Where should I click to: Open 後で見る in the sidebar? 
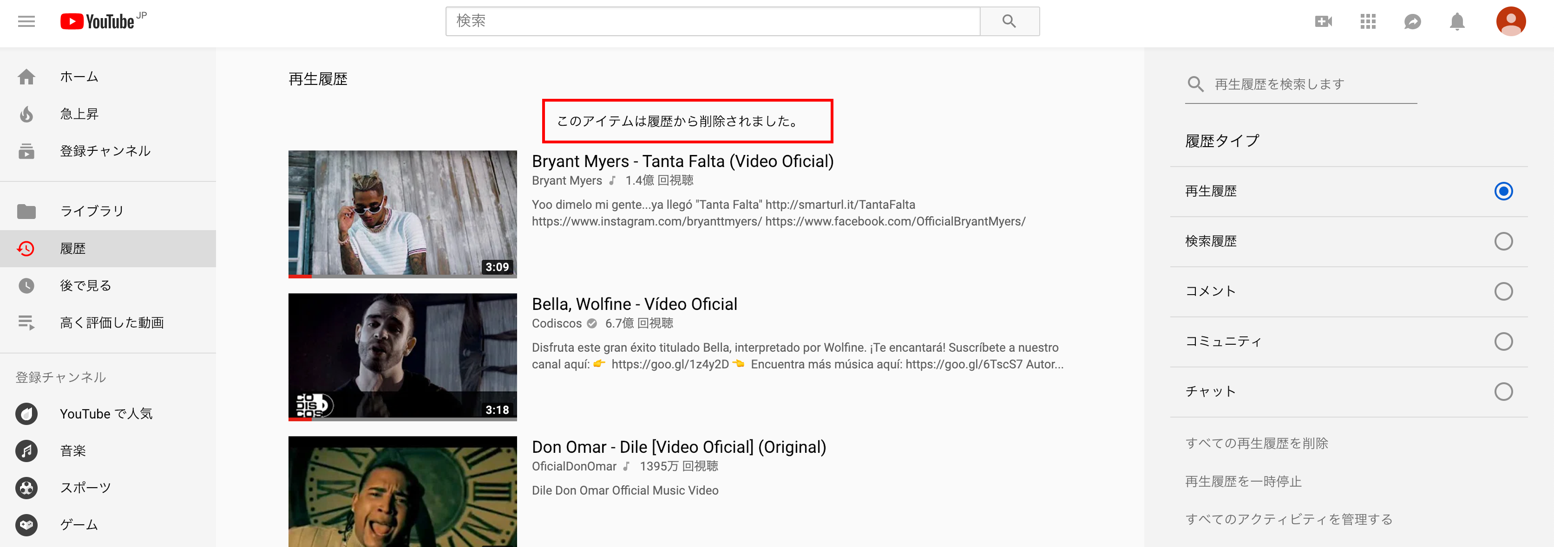[x=108, y=285]
